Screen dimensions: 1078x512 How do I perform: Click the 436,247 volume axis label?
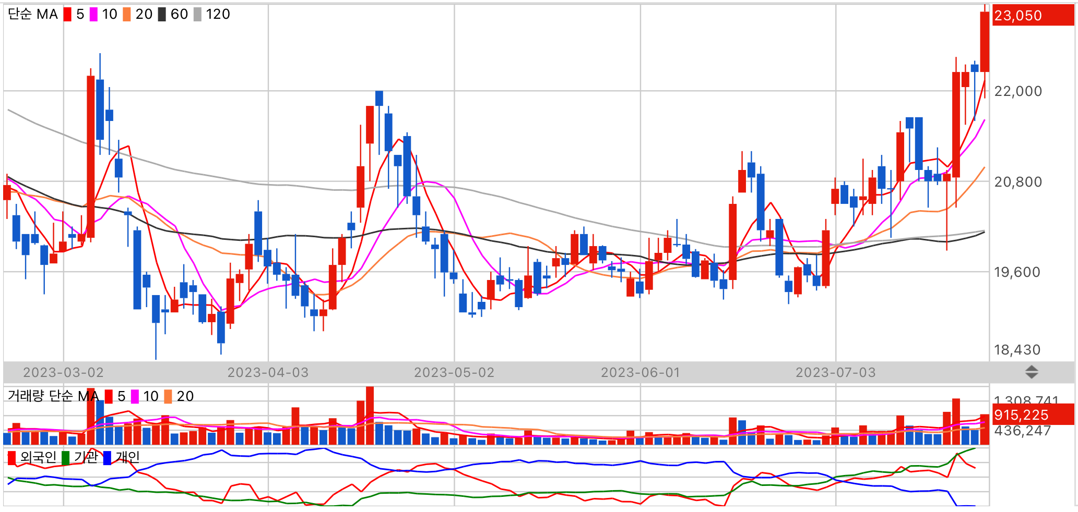tap(1022, 431)
